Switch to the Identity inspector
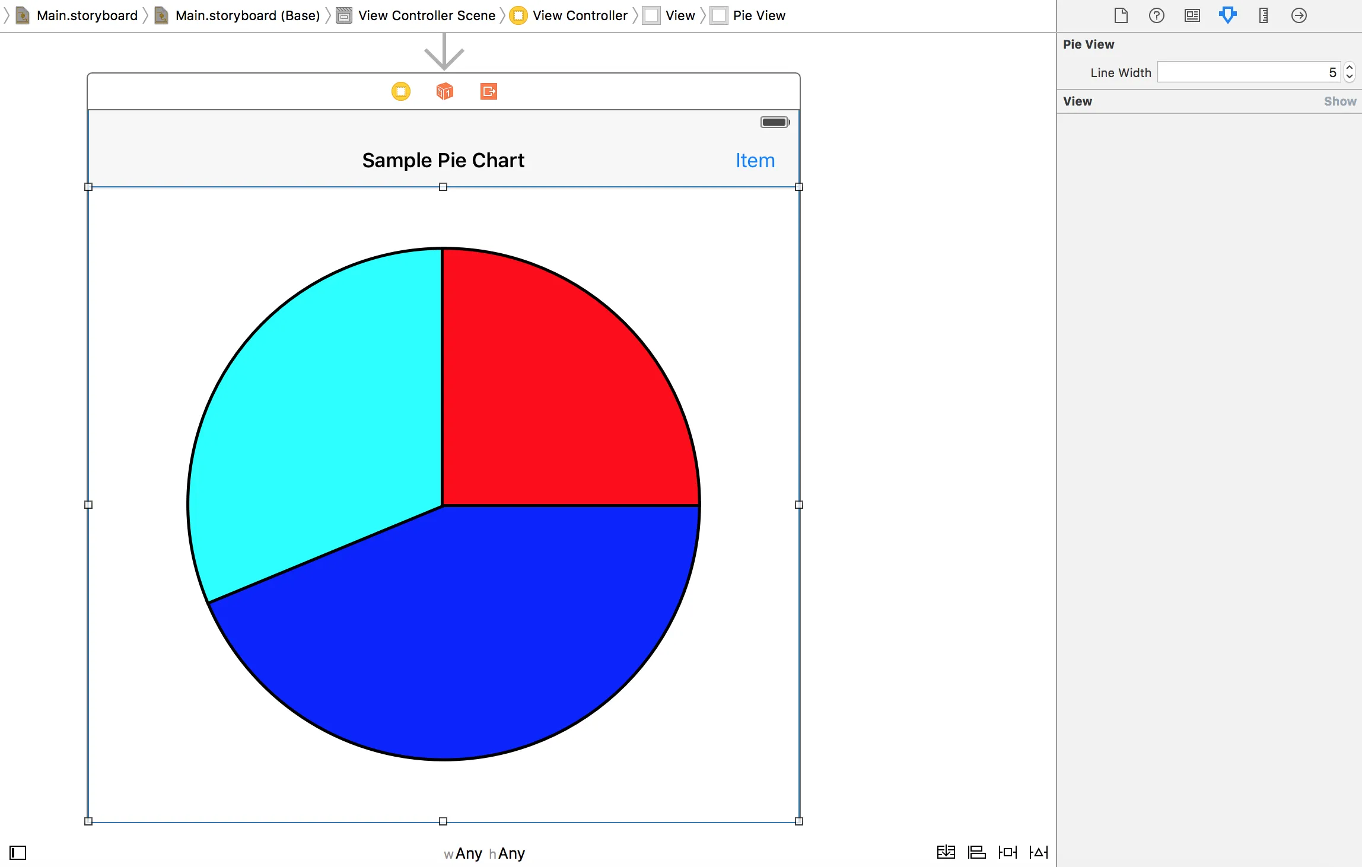 1192,15
